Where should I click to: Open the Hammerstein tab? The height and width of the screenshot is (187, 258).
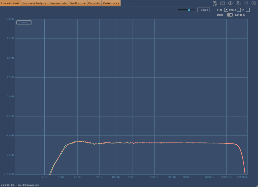tap(58, 3)
